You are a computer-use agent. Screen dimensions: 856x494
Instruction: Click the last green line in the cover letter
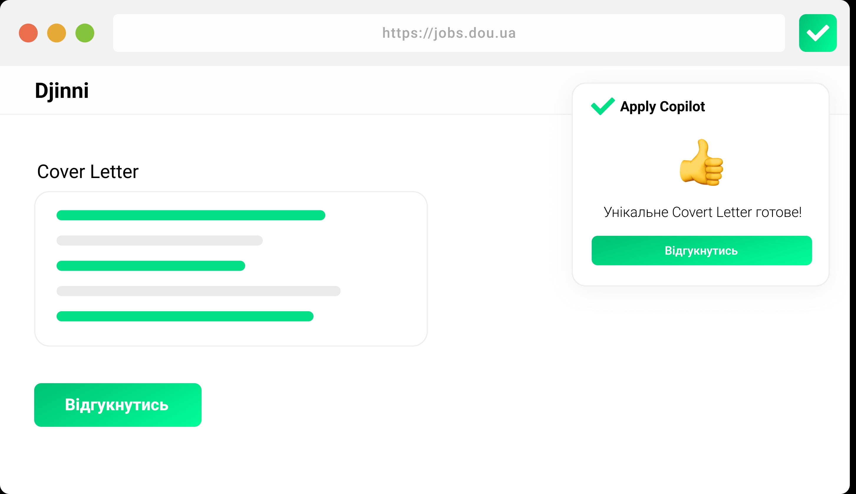[185, 316]
